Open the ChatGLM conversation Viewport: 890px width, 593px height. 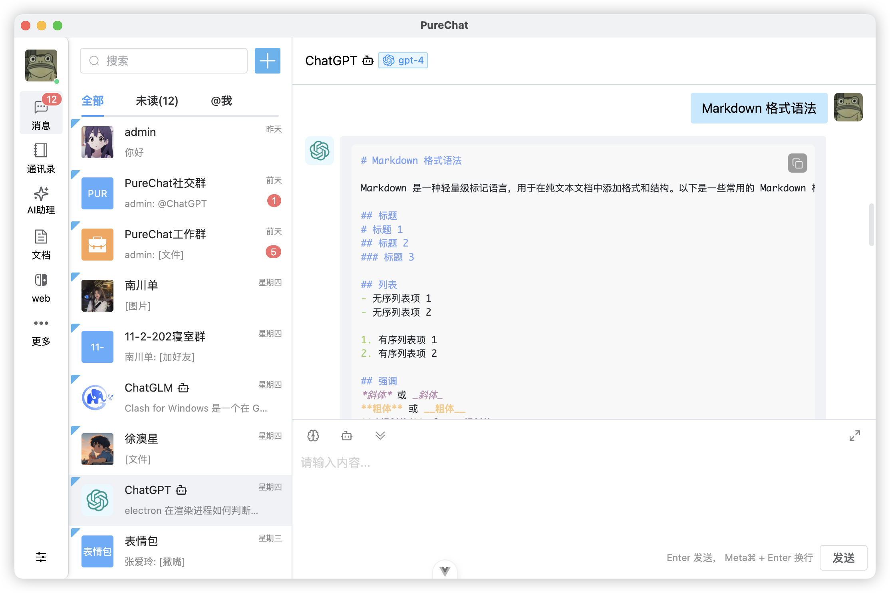181,398
